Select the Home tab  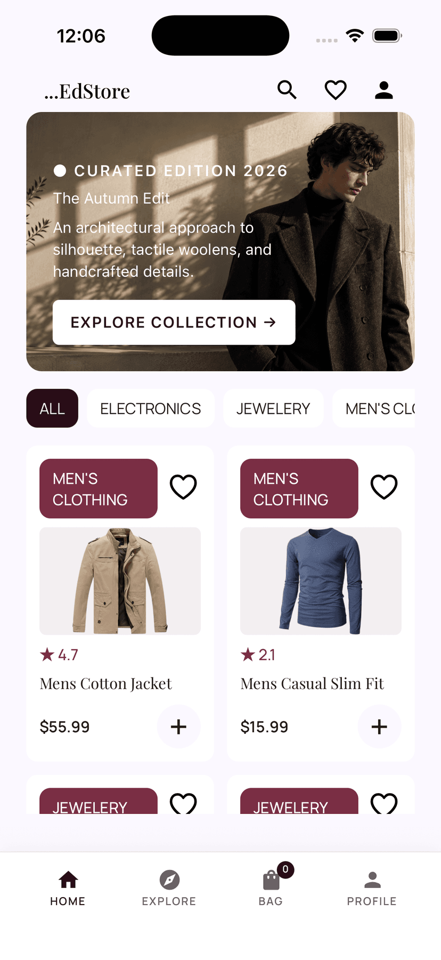[x=68, y=888]
